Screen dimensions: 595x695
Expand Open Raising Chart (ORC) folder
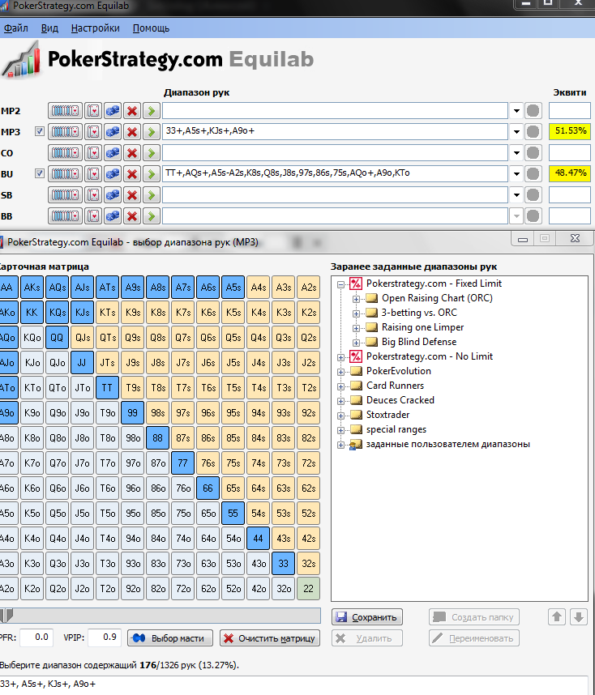pyautogui.click(x=356, y=299)
